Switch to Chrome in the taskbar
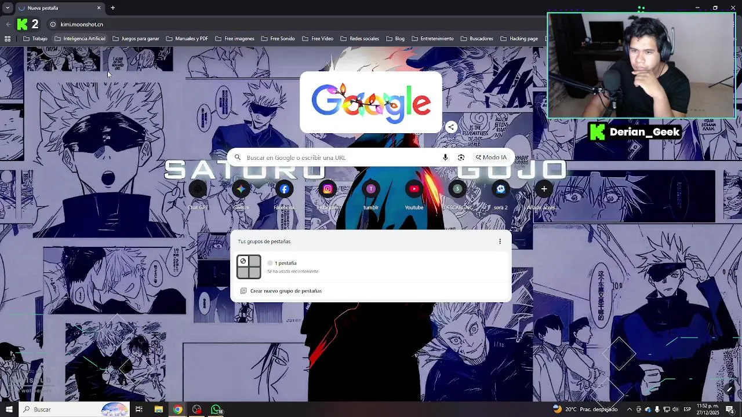The height and width of the screenshot is (417, 742). tap(177, 409)
